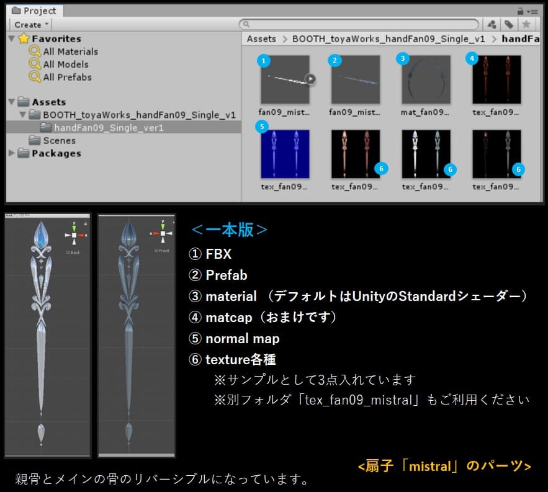This screenshot has width=548, height=492.
Task: Open the Create dropdown menu
Action: click(x=31, y=25)
